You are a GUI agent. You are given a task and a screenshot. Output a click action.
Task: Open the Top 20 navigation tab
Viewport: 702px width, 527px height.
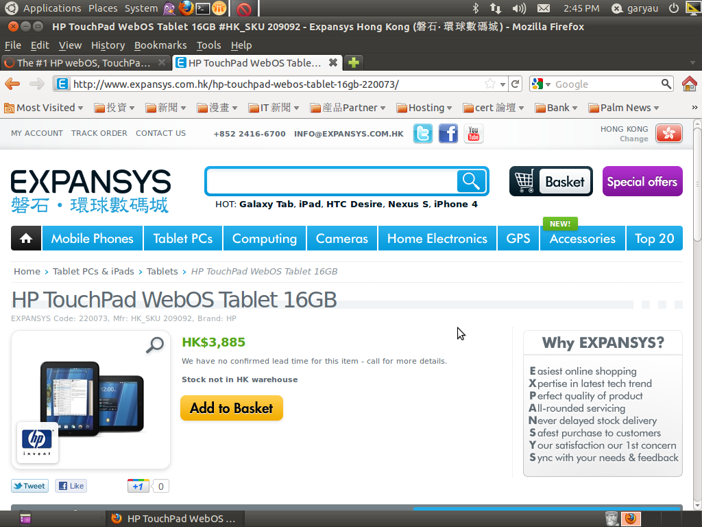[x=654, y=238]
